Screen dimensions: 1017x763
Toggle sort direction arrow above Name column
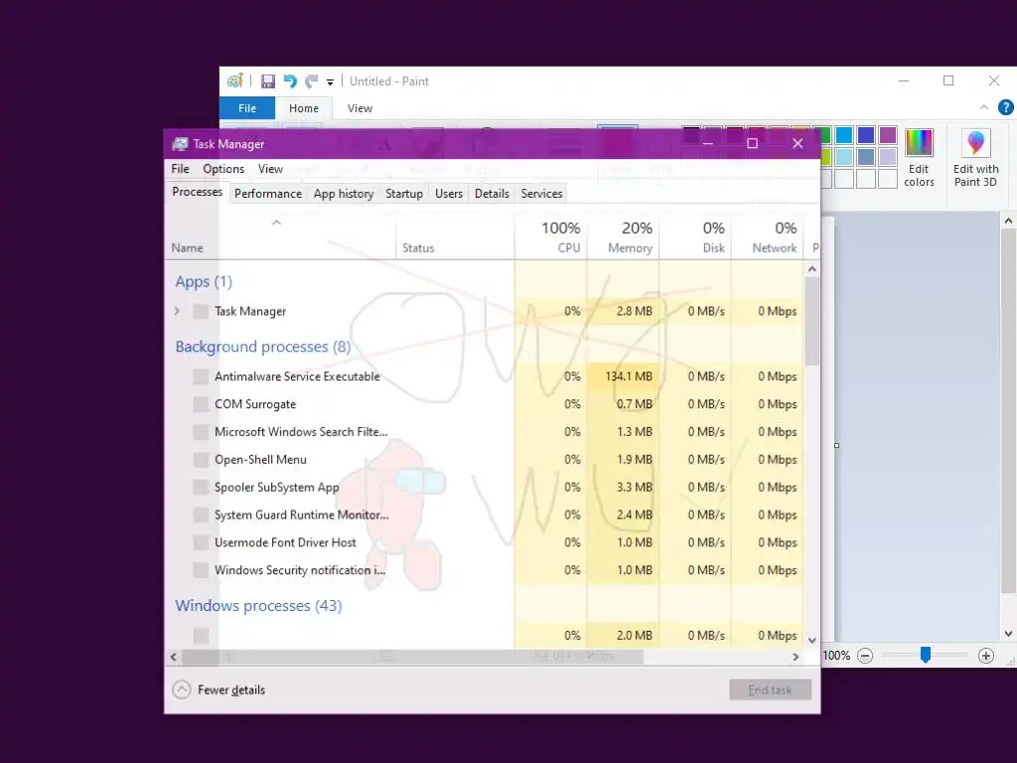click(x=276, y=223)
